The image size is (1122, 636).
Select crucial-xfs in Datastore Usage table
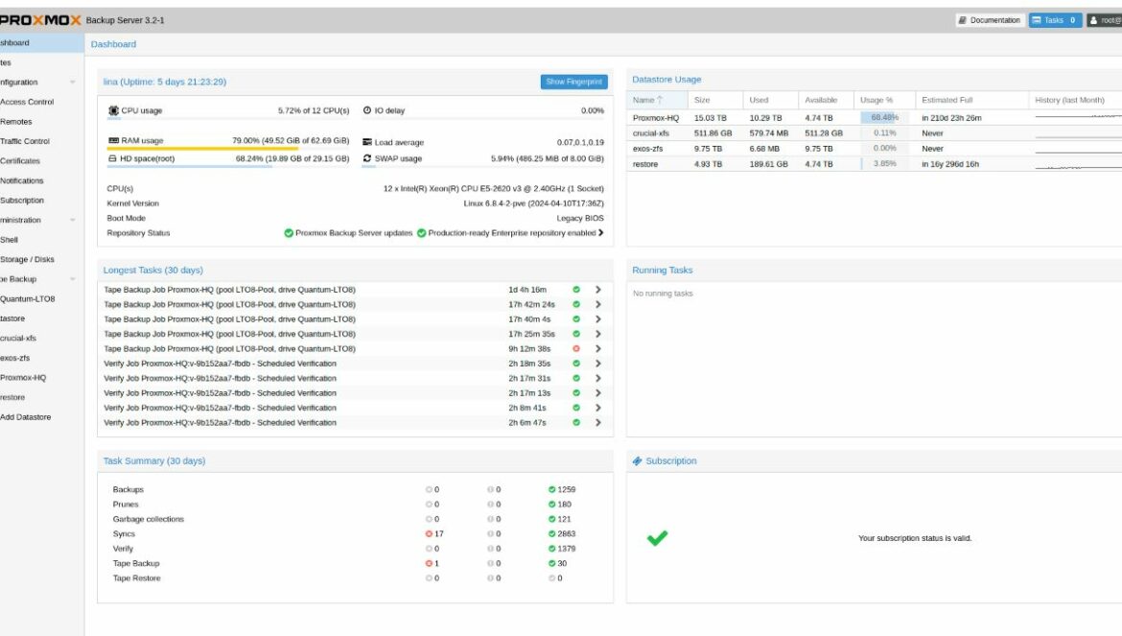click(x=875, y=133)
